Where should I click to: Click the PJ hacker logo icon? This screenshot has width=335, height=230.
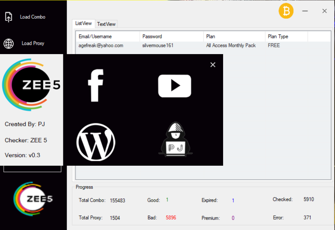click(x=175, y=139)
